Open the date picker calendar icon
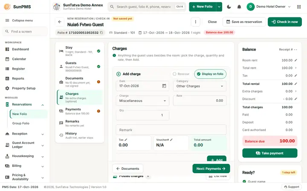The width and height of the screenshot is (307, 191). click(x=164, y=86)
